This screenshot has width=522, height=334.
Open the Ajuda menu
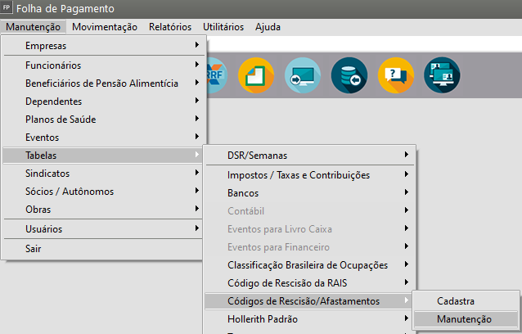(268, 27)
